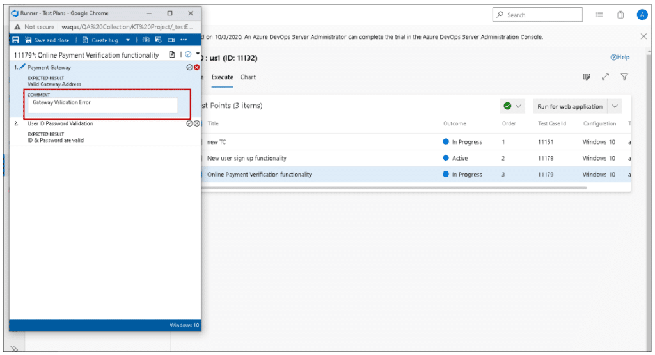Click the Windows 10 status bar label

(184, 325)
